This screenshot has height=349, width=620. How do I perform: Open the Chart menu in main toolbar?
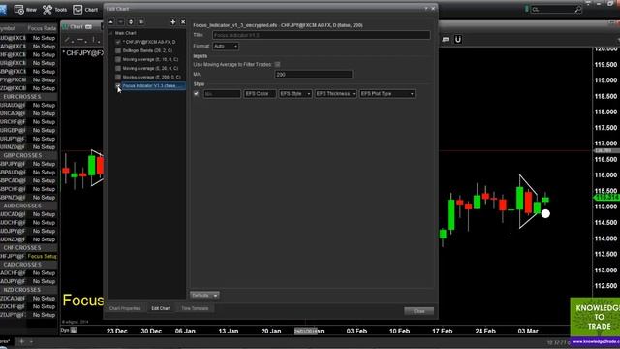[85, 10]
